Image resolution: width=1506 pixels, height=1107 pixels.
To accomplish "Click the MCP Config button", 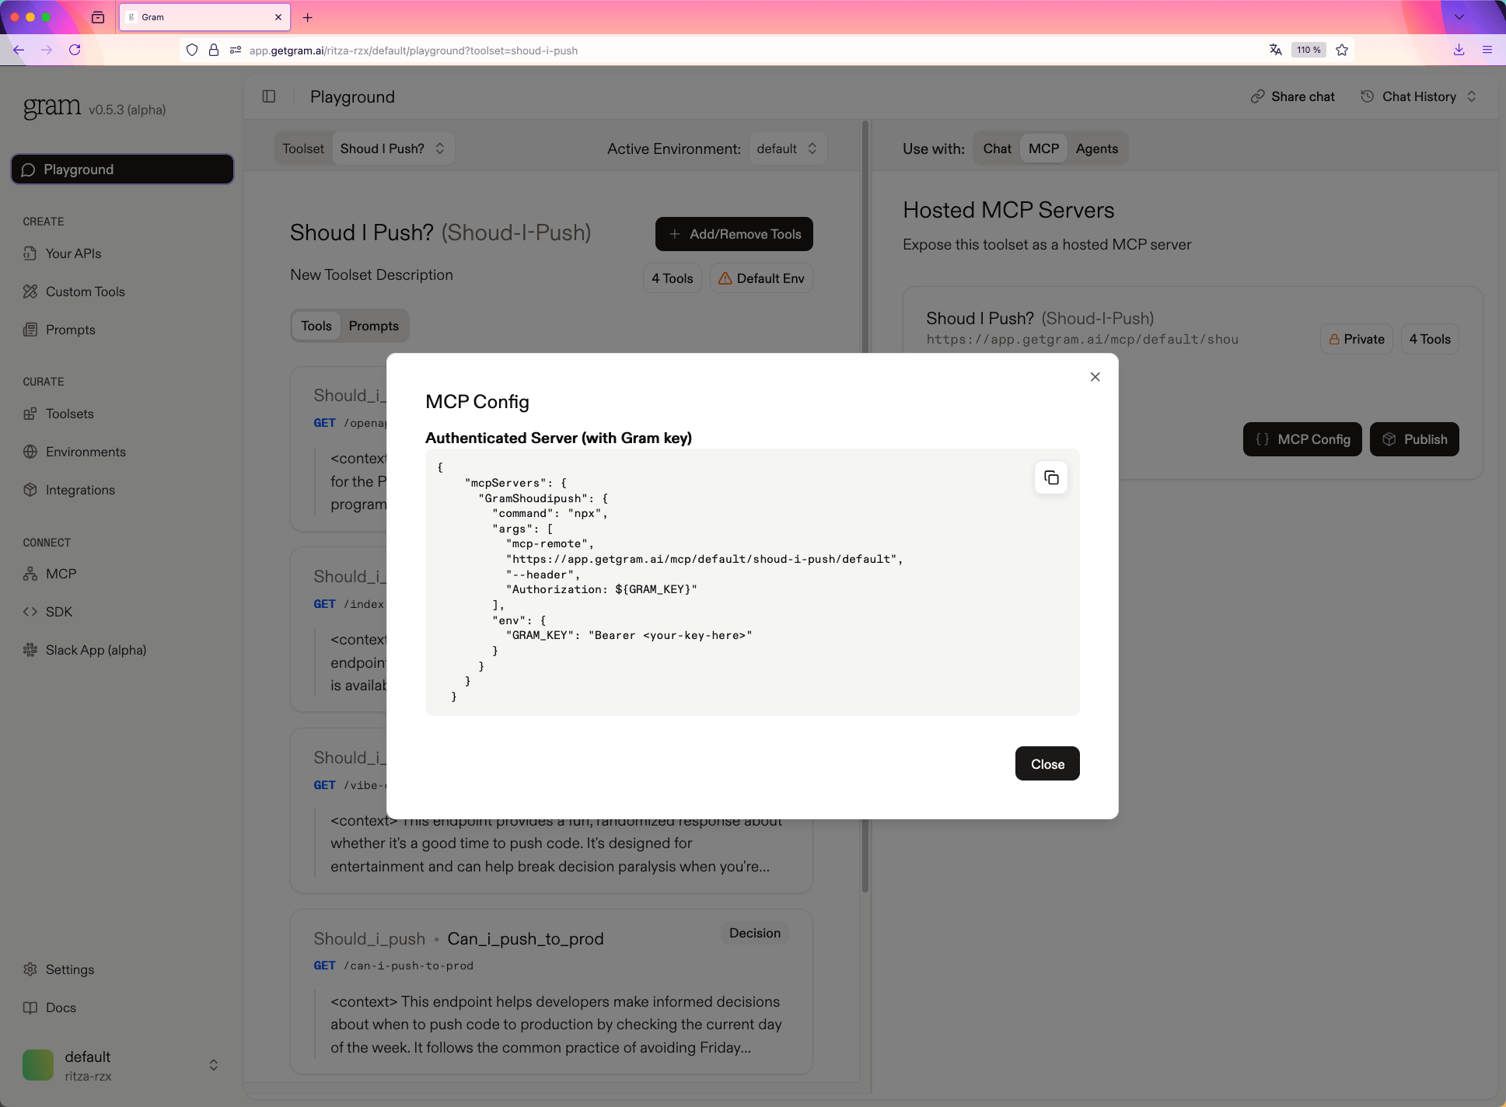I will coord(1302,439).
